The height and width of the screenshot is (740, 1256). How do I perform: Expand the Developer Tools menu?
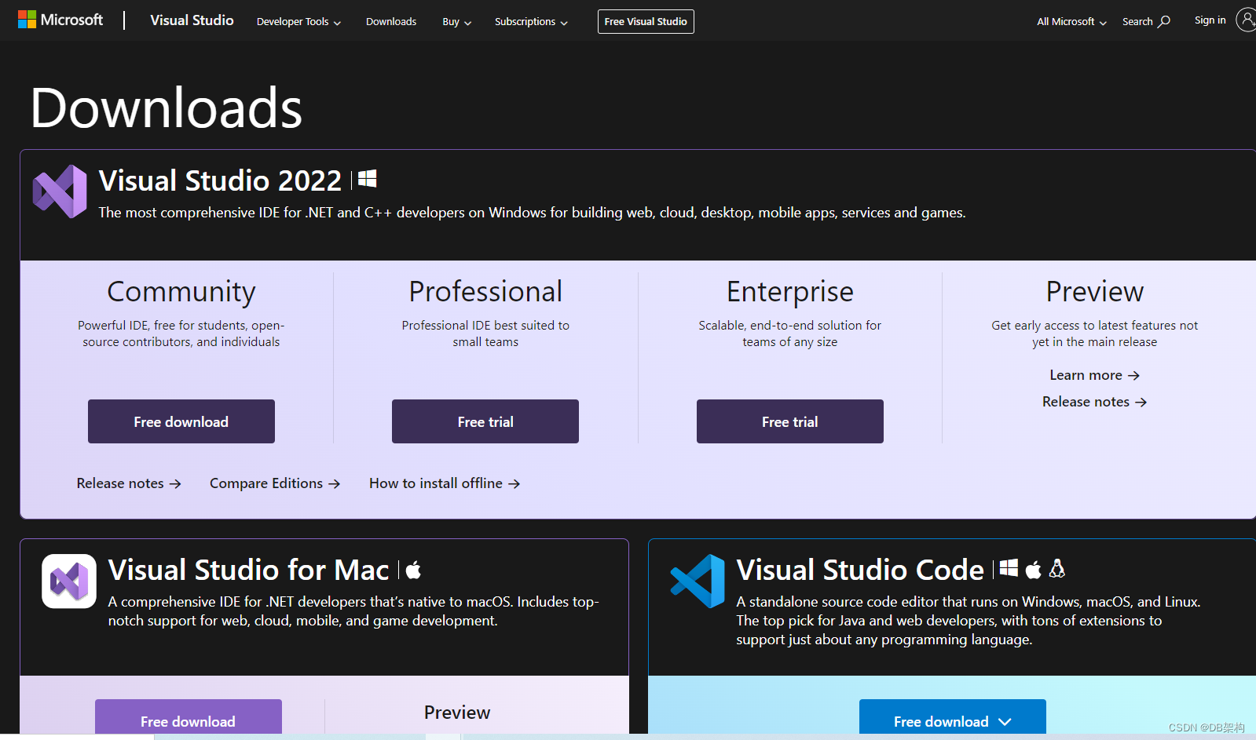(298, 22)
